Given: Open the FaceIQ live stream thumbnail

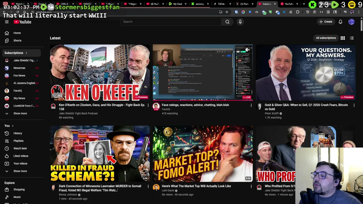Looking at the screenshot, I should pos(202,72).
